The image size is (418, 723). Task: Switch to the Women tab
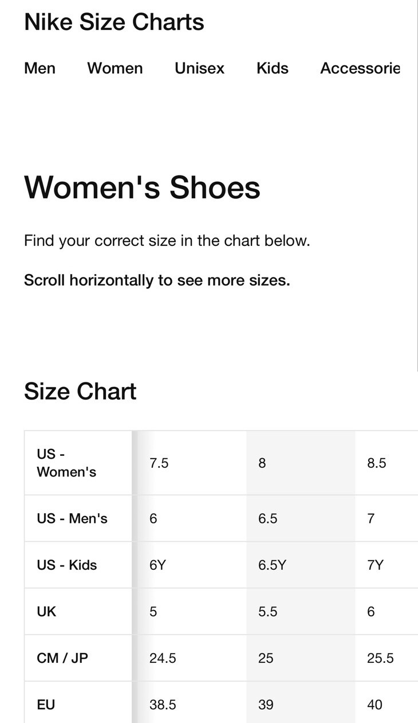pos(115,68)
